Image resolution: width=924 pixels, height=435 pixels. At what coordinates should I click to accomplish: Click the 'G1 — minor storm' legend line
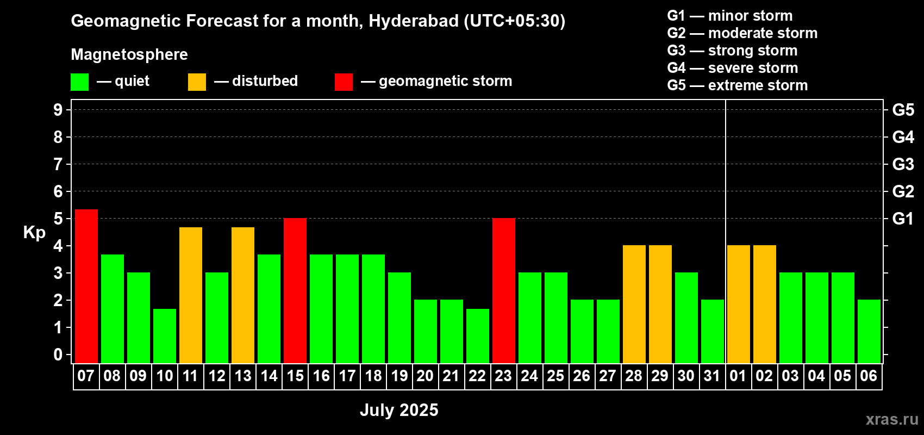point(730,16)
